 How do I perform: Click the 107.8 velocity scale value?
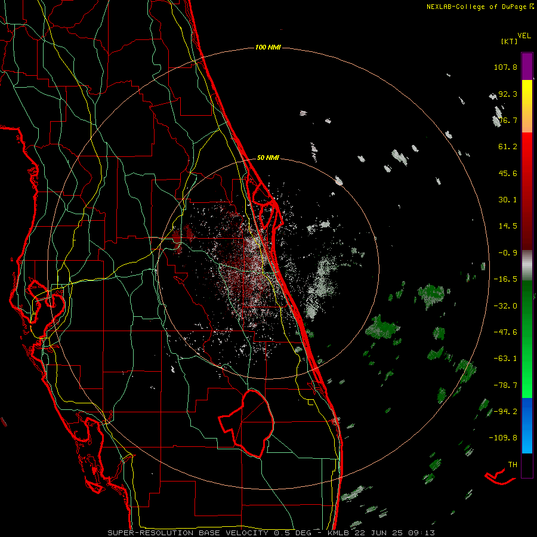point(505,67)
